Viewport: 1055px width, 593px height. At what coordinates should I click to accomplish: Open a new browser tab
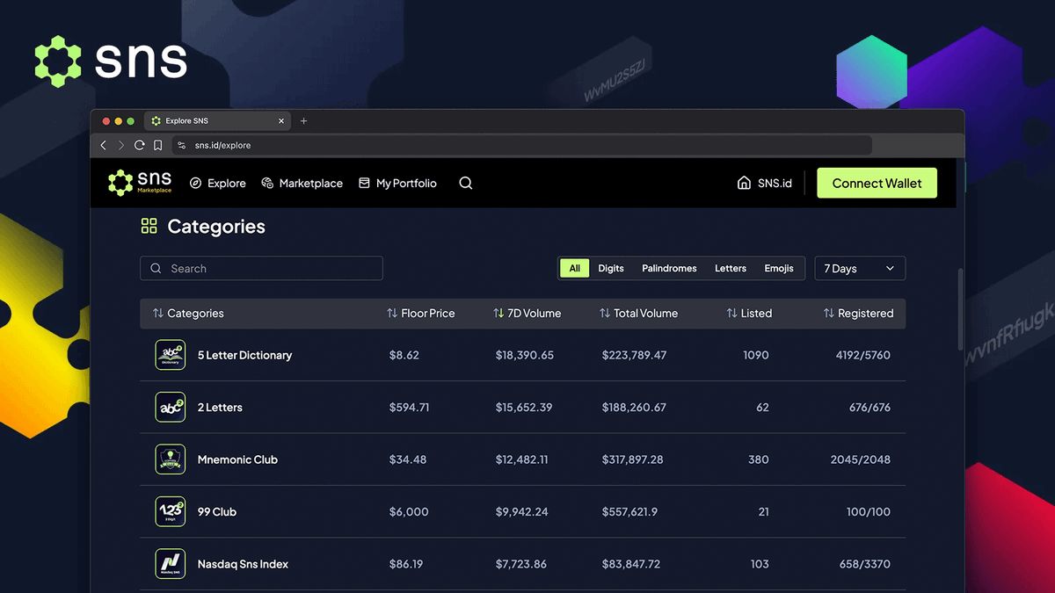click(x=304, y=121)
